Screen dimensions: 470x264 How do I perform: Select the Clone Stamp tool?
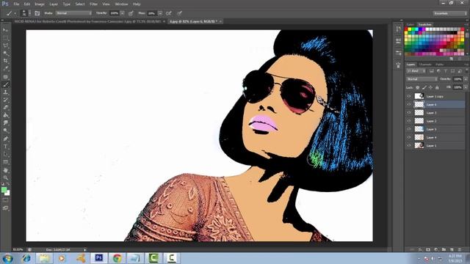point(5,92)
